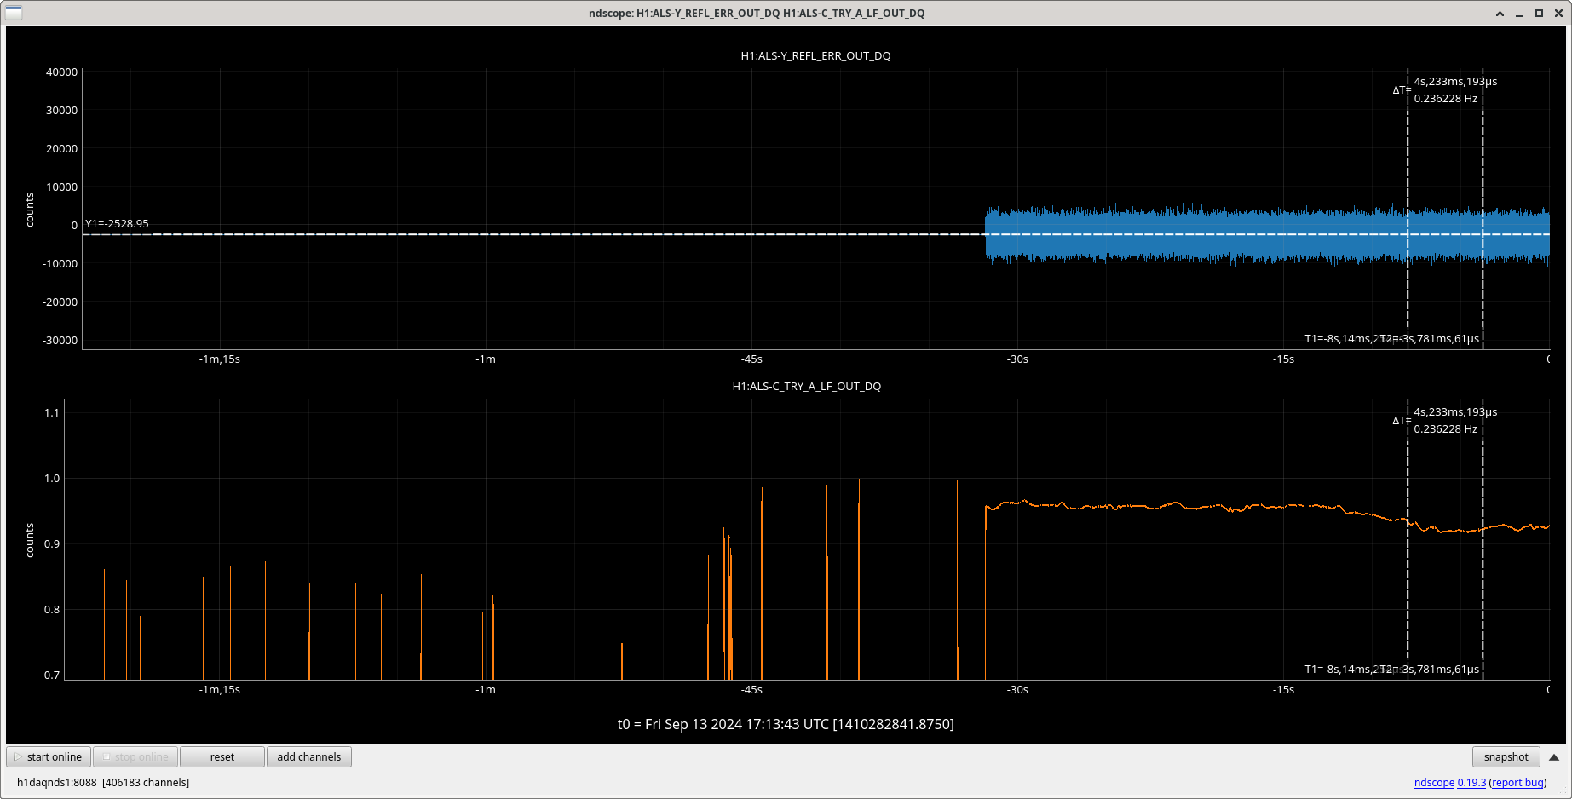
Task: Click the 0.236228 Hz readout in bottom plot
Action: 1446,428
